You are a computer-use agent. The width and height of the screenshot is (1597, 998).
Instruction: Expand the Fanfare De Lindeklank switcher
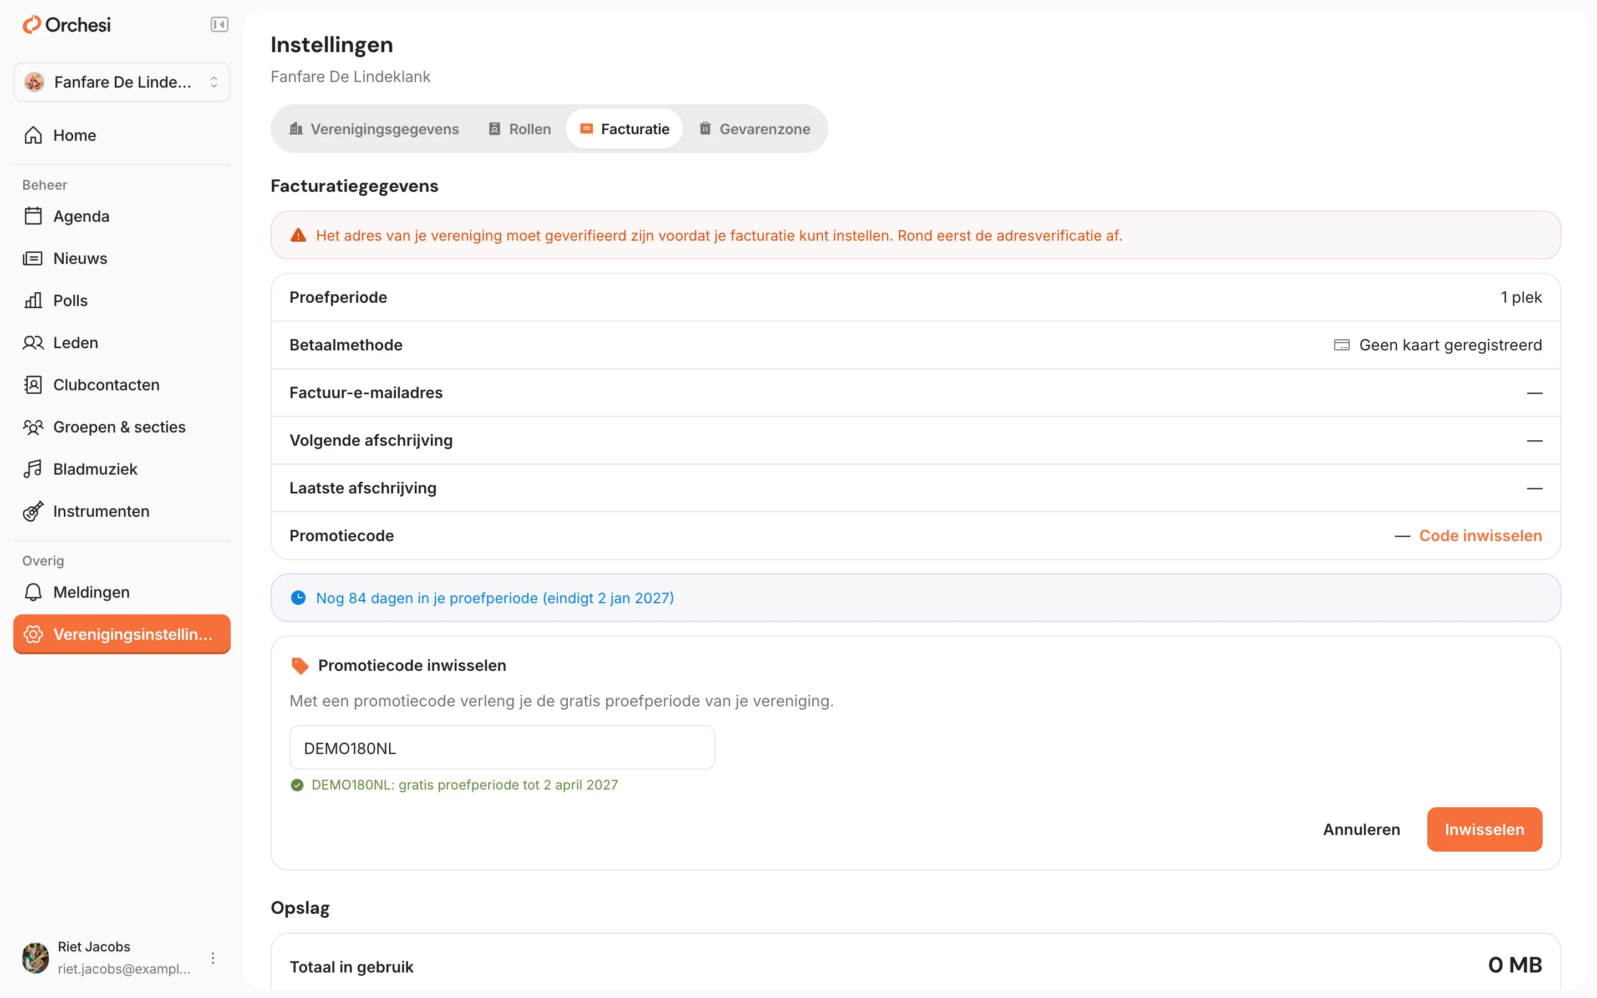(x=121, y=82)
